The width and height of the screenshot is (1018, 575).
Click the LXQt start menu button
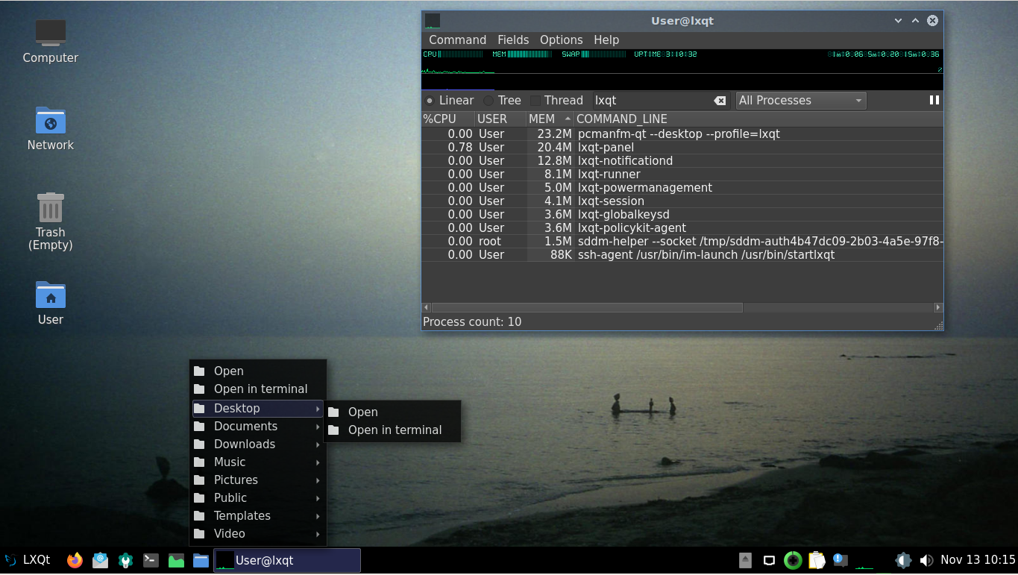click(x=28, y=560)
